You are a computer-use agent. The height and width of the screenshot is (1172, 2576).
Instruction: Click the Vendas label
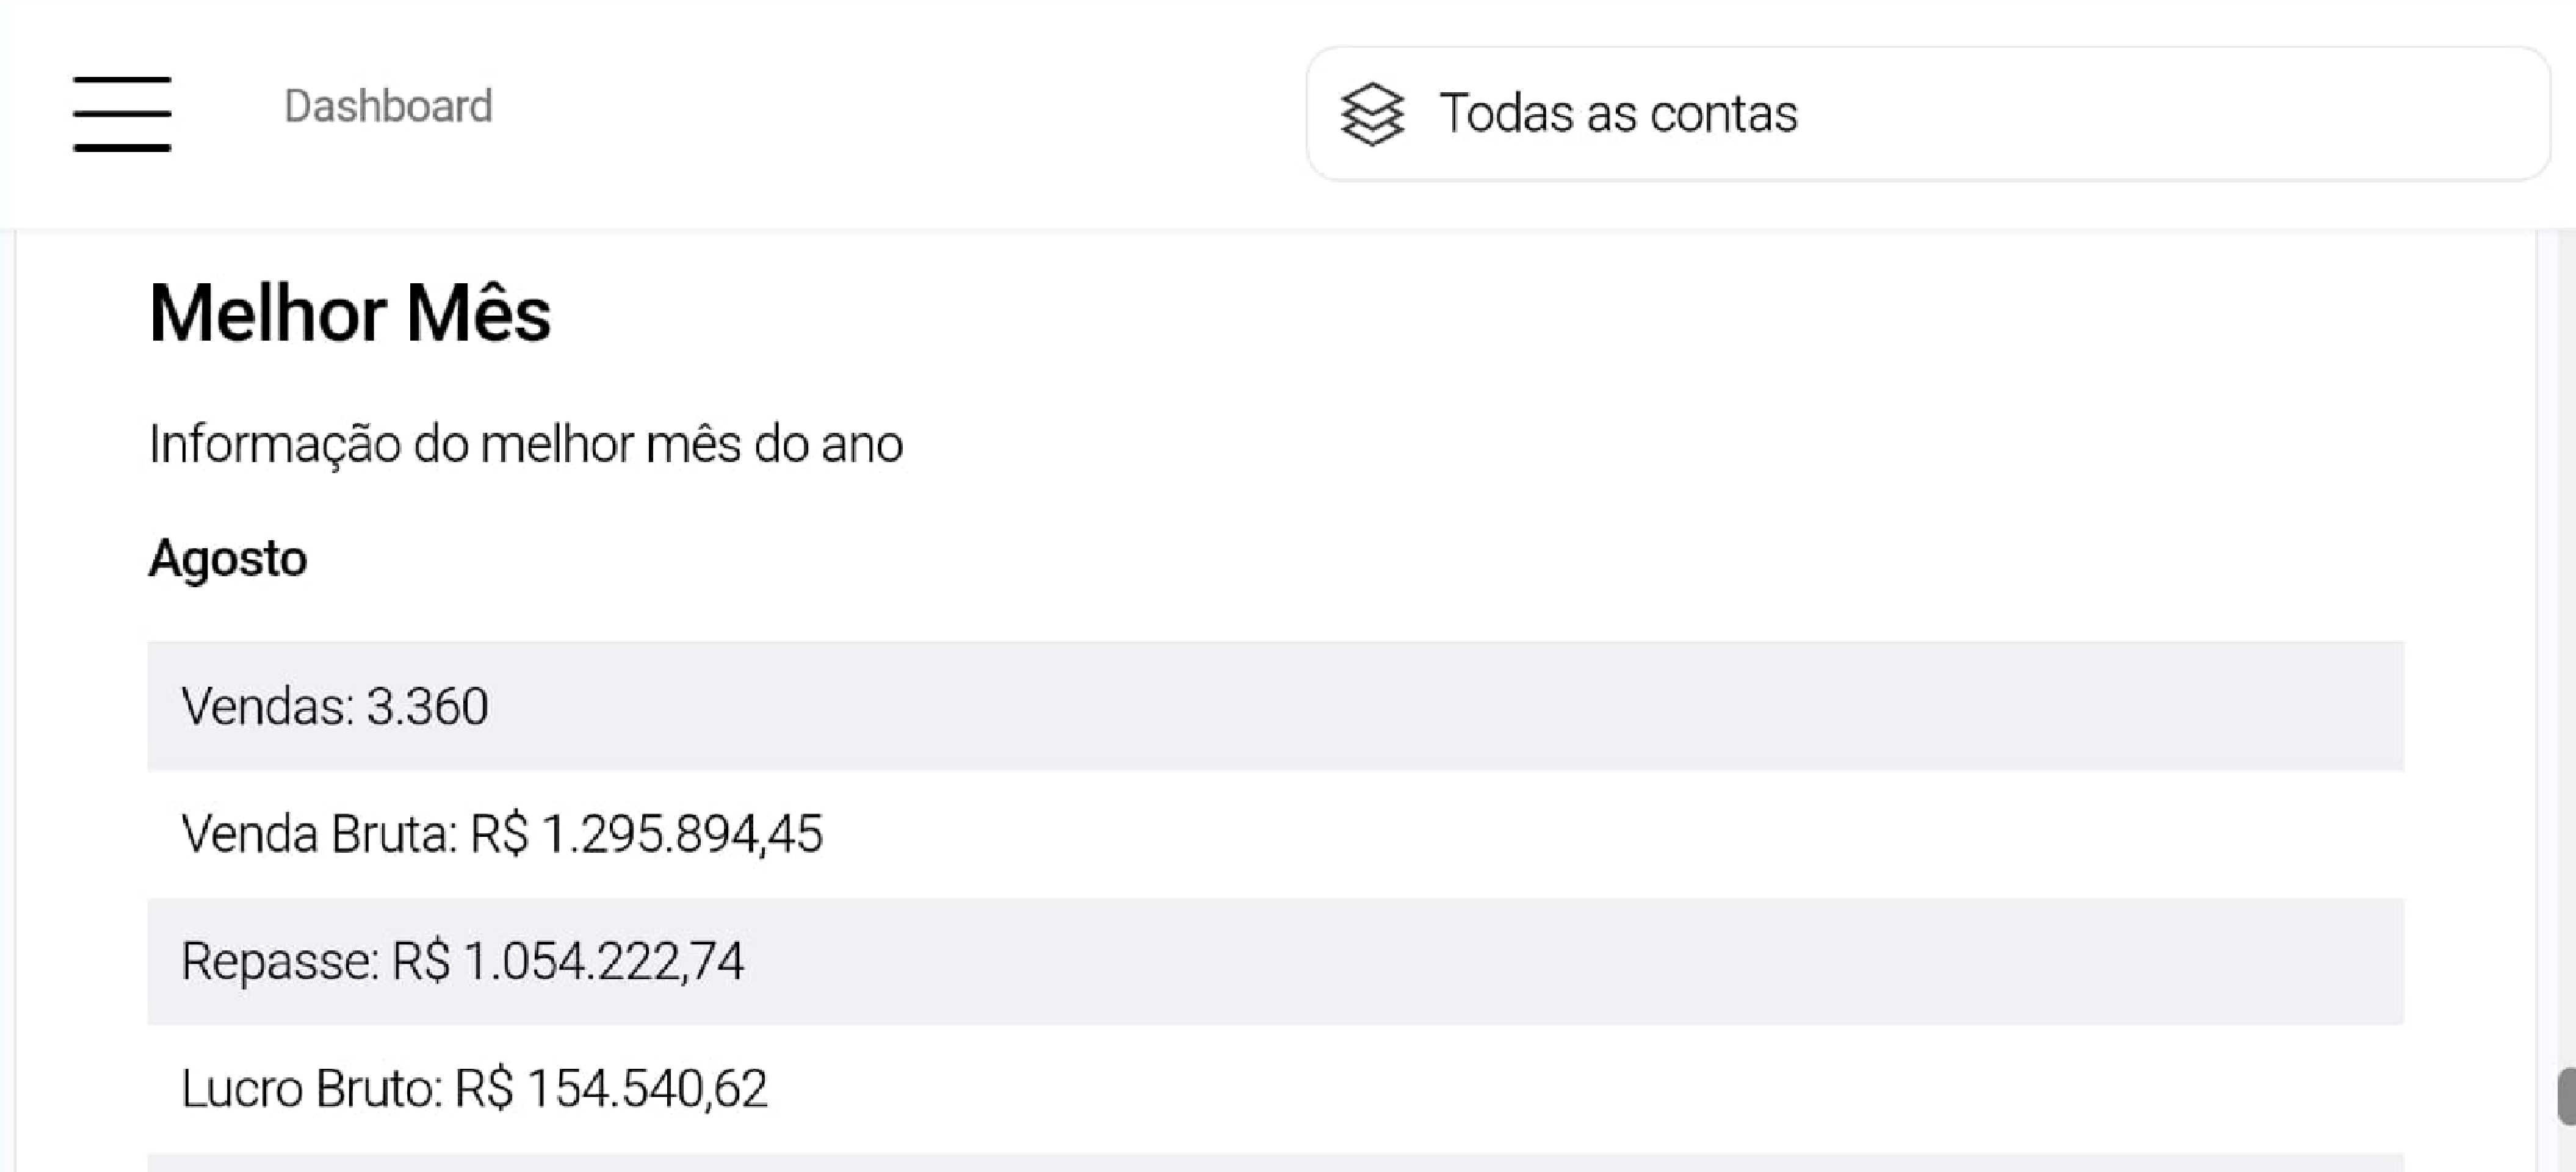pos(266,706)
